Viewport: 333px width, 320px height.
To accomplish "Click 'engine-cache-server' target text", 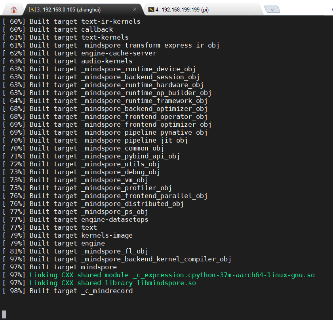I will (119, 53).
